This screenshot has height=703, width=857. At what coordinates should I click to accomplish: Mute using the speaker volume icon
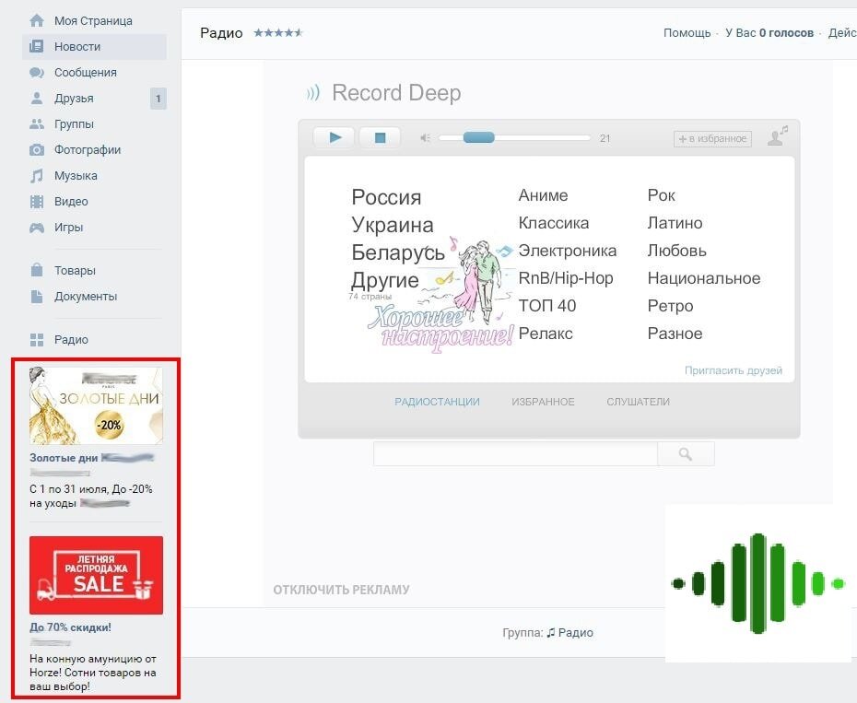click(425, 138)
